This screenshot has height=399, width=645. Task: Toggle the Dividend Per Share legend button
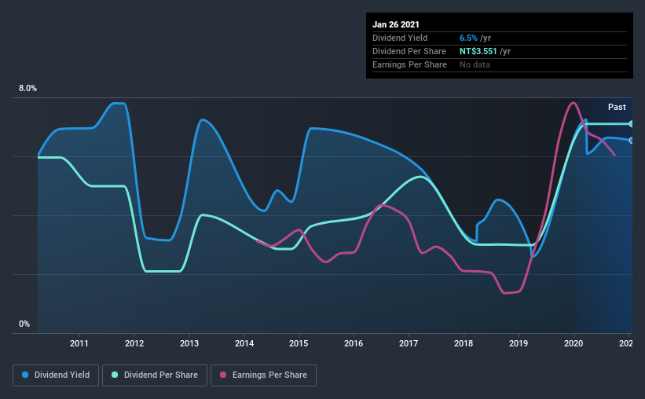(155, 375)
